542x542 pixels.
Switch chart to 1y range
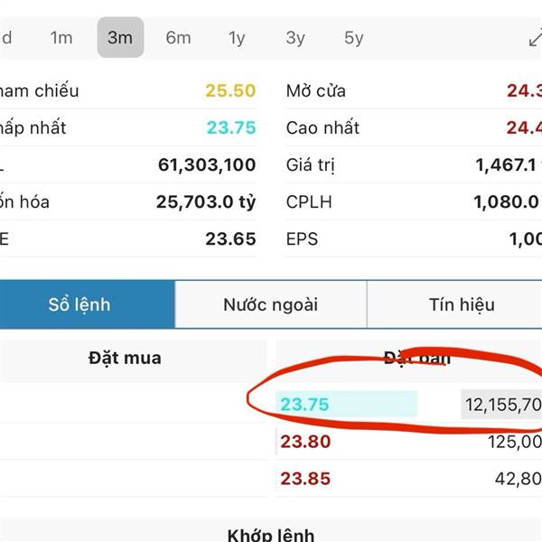237,38
